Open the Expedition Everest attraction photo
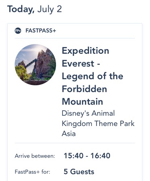The width and height of the screenshot is (150, 181). [x=35, y=65]
